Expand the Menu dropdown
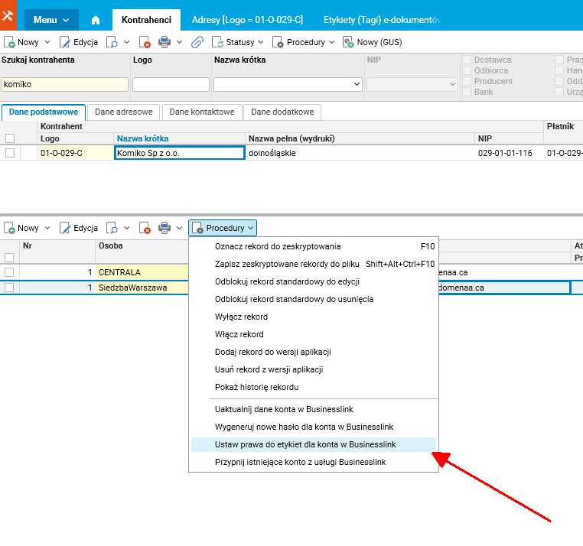583x546 pixels. click(51, 20)
